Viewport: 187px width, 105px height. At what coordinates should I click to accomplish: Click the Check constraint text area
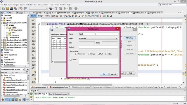[98, 61]
